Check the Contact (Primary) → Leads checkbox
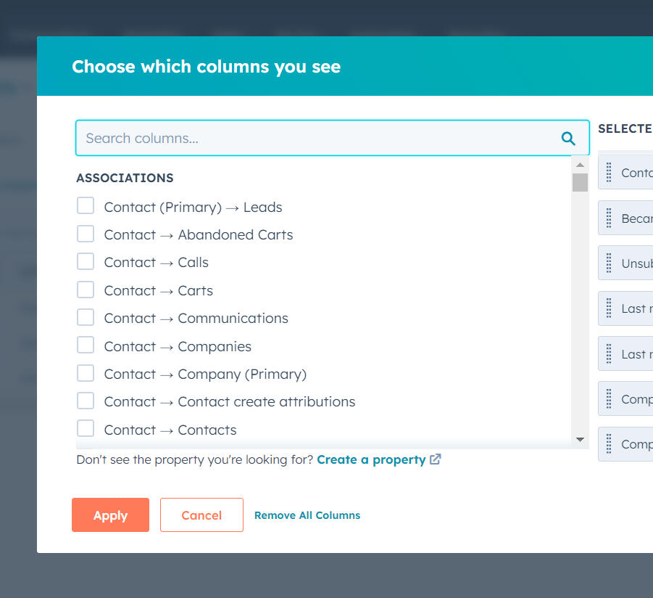653x598 pixels. coord(86,206)
